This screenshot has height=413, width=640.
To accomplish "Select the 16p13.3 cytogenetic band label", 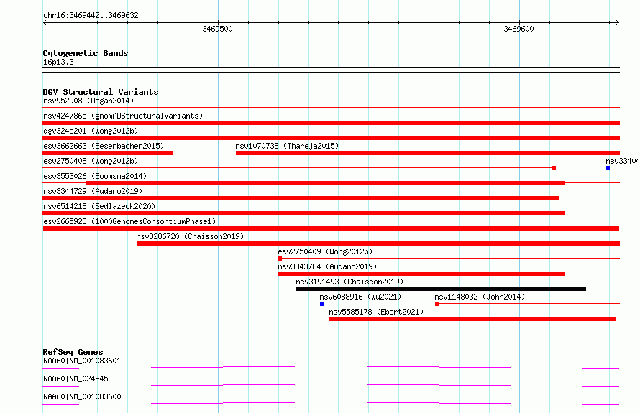I will pyautogui.click(x=58, y=62).
